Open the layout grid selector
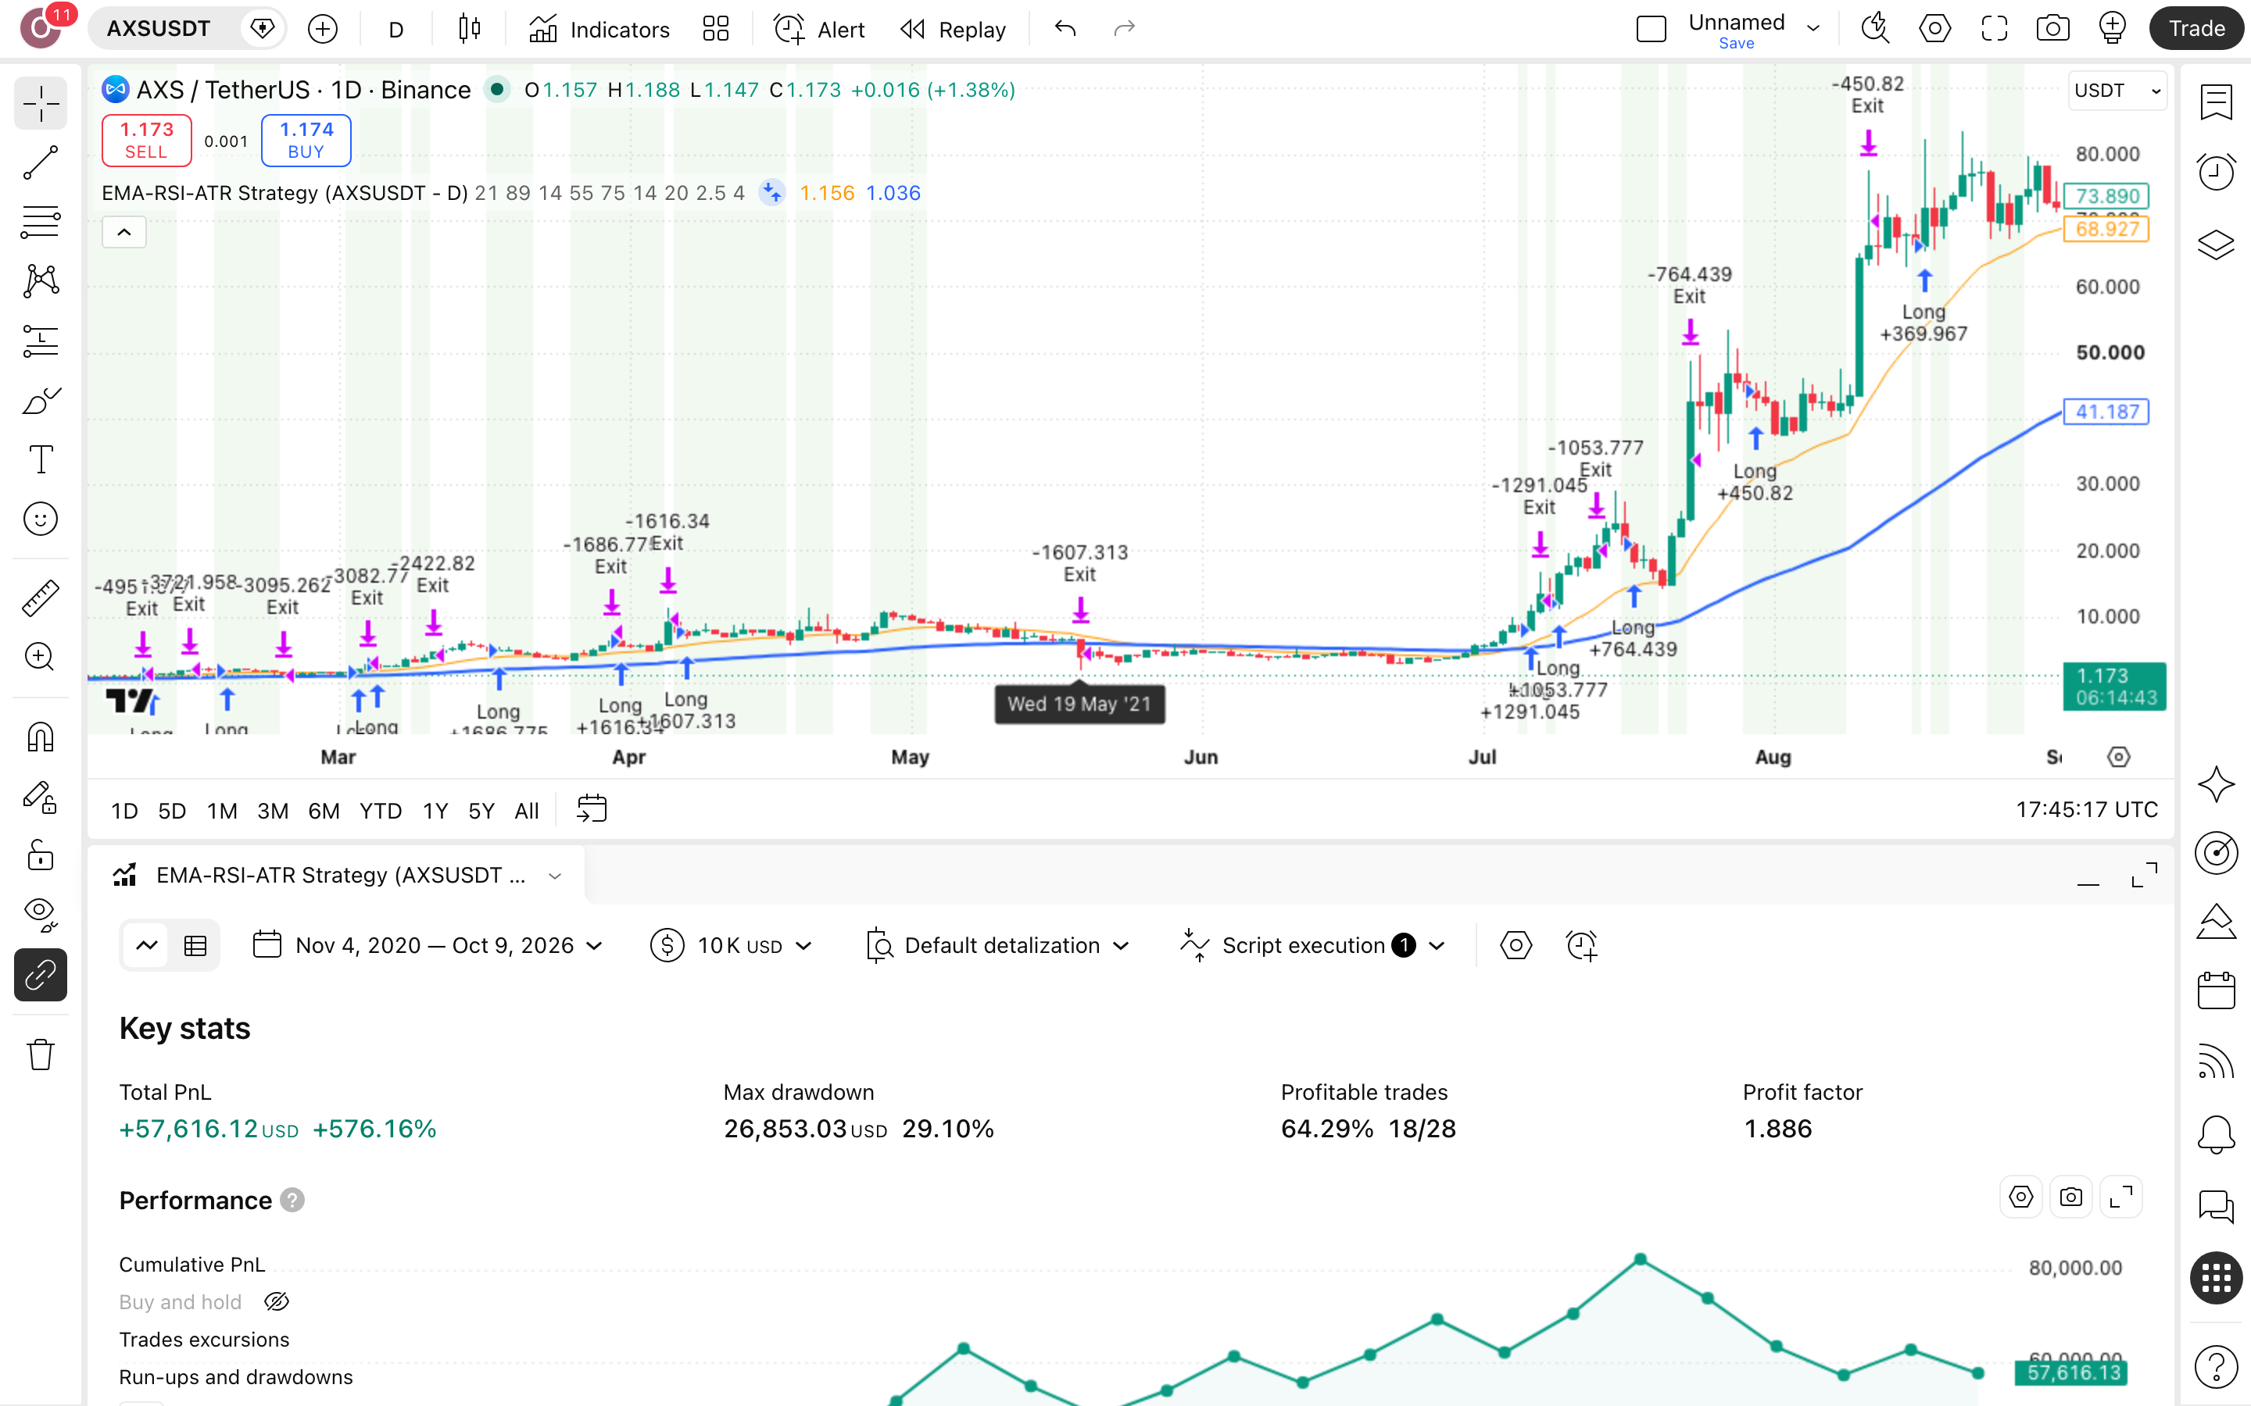The width and height of the screenshot is (2251, 1406). 715,29
